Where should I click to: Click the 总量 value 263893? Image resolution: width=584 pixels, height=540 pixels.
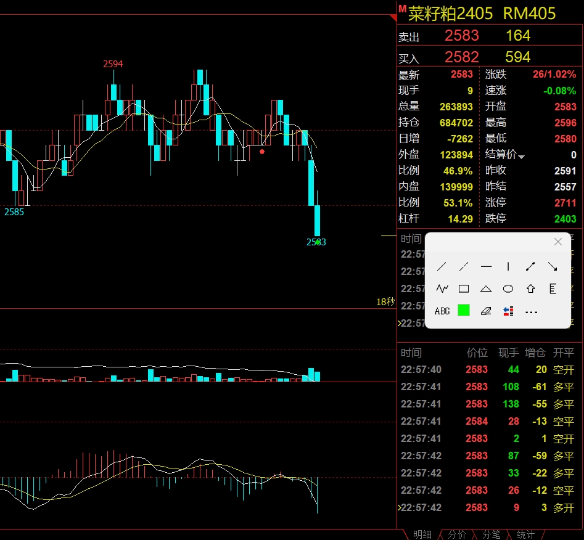pos(456,107)
